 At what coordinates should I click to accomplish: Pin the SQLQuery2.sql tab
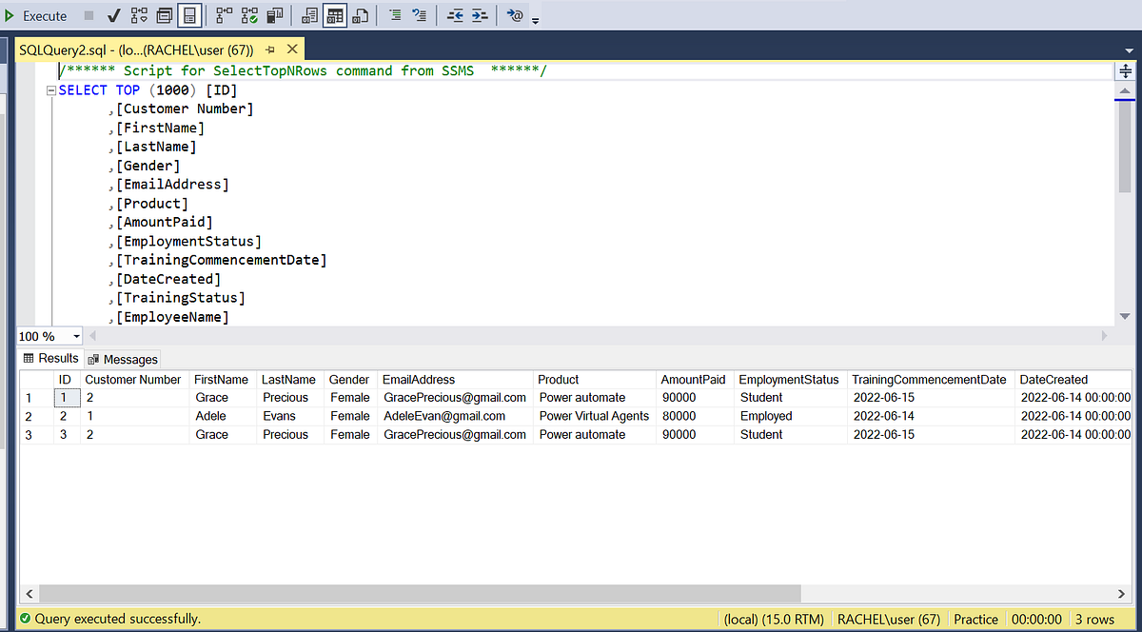(x=269, y=49)
